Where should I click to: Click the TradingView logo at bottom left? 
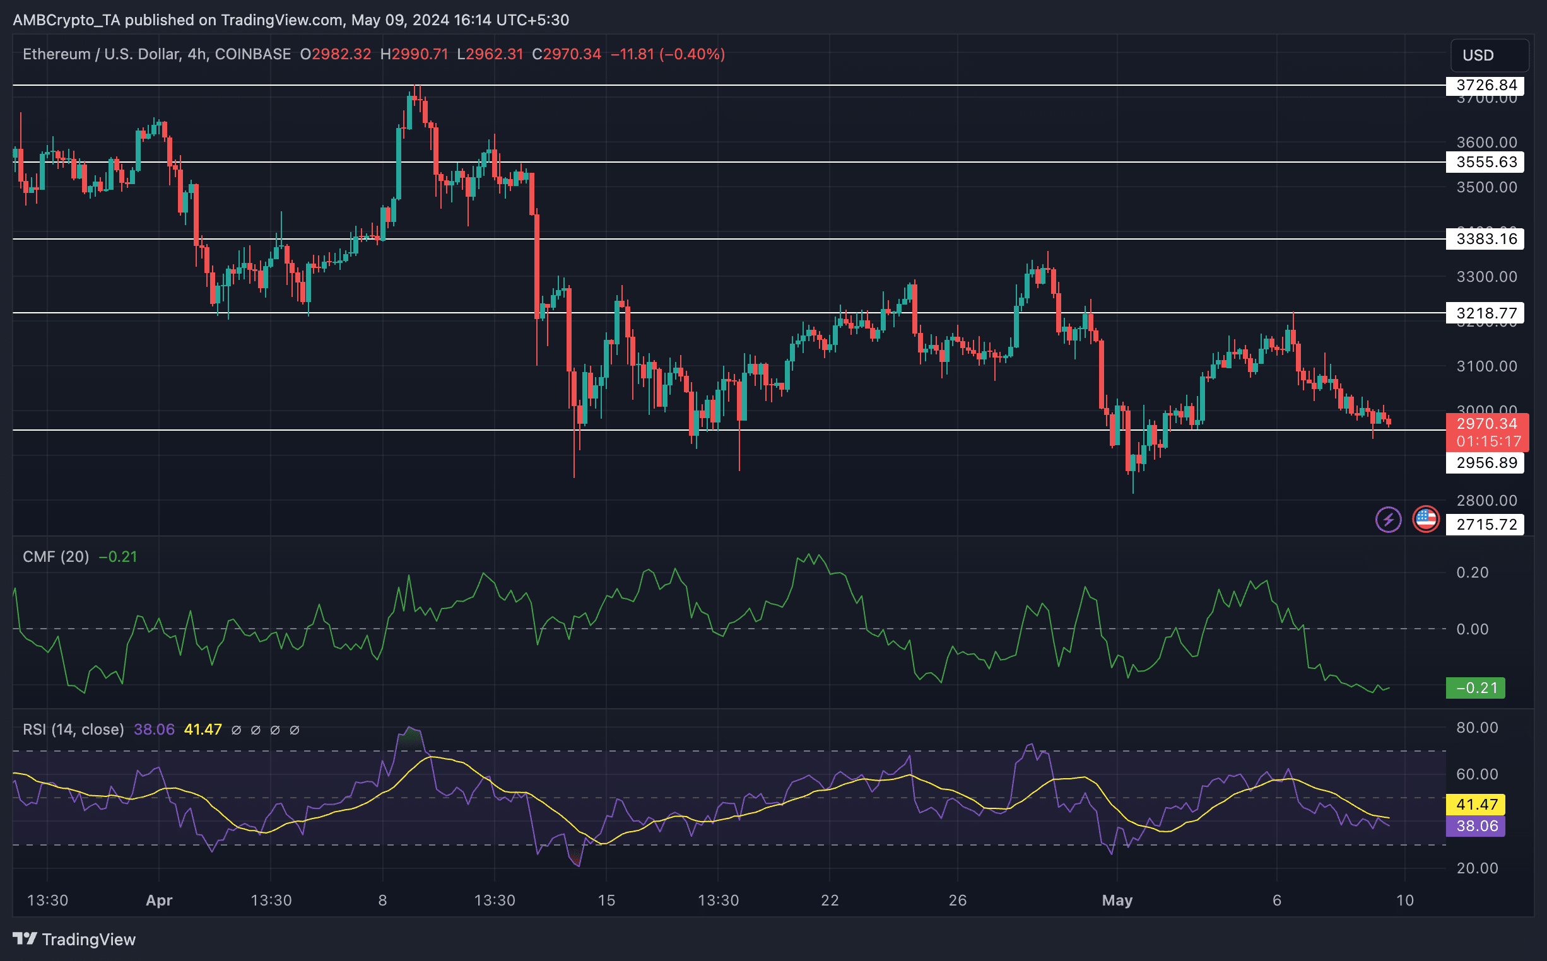74,939
